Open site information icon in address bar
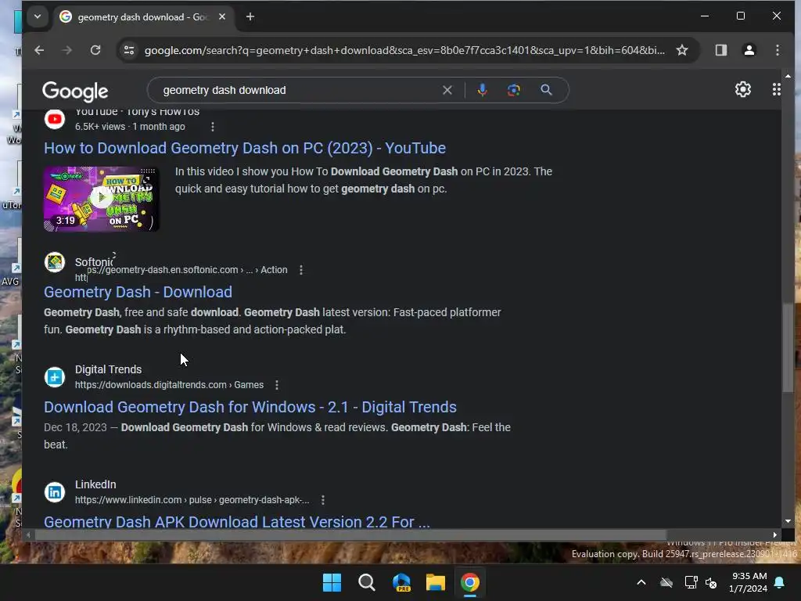This screenshot has width=801, height=601. [129, 50]
